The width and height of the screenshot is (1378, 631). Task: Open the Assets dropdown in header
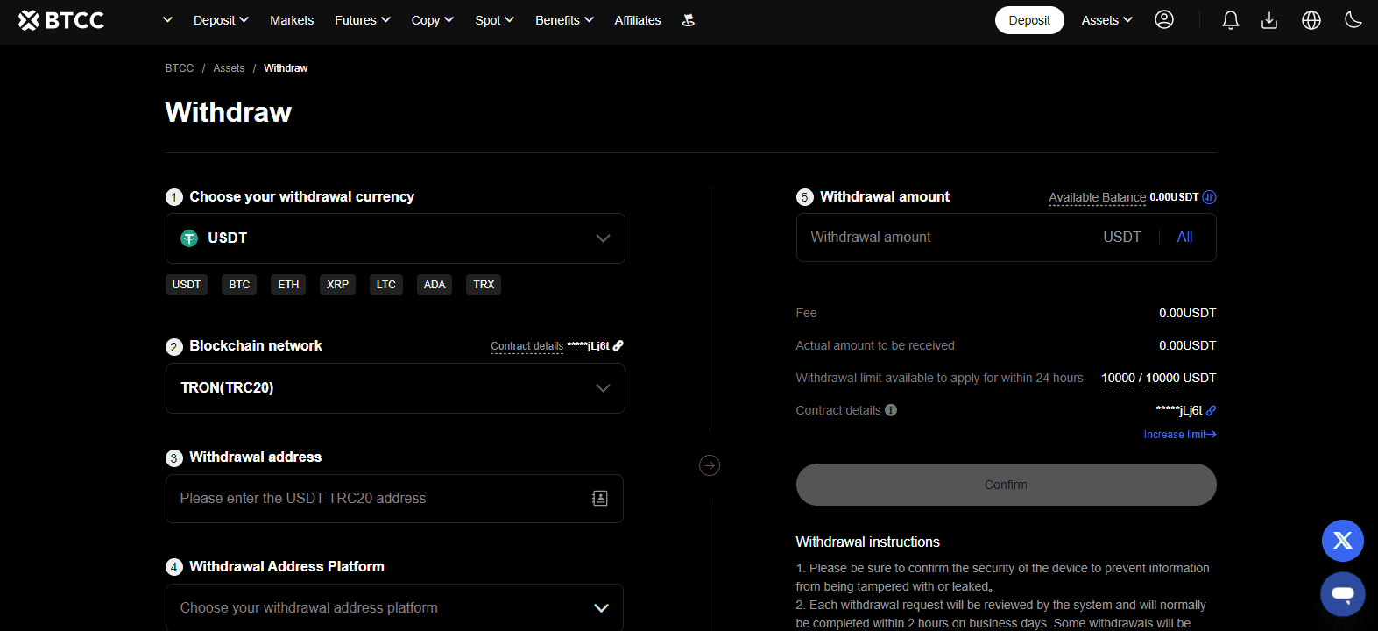pos(1107,20)
